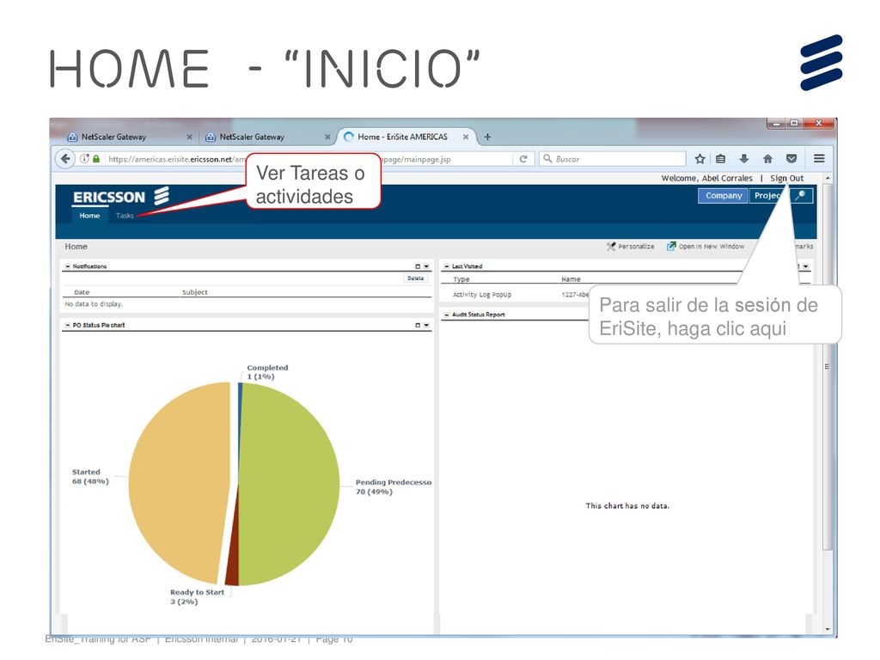Open the PO Status Pie chart dropdown arrow

click(x=426, y=326)
